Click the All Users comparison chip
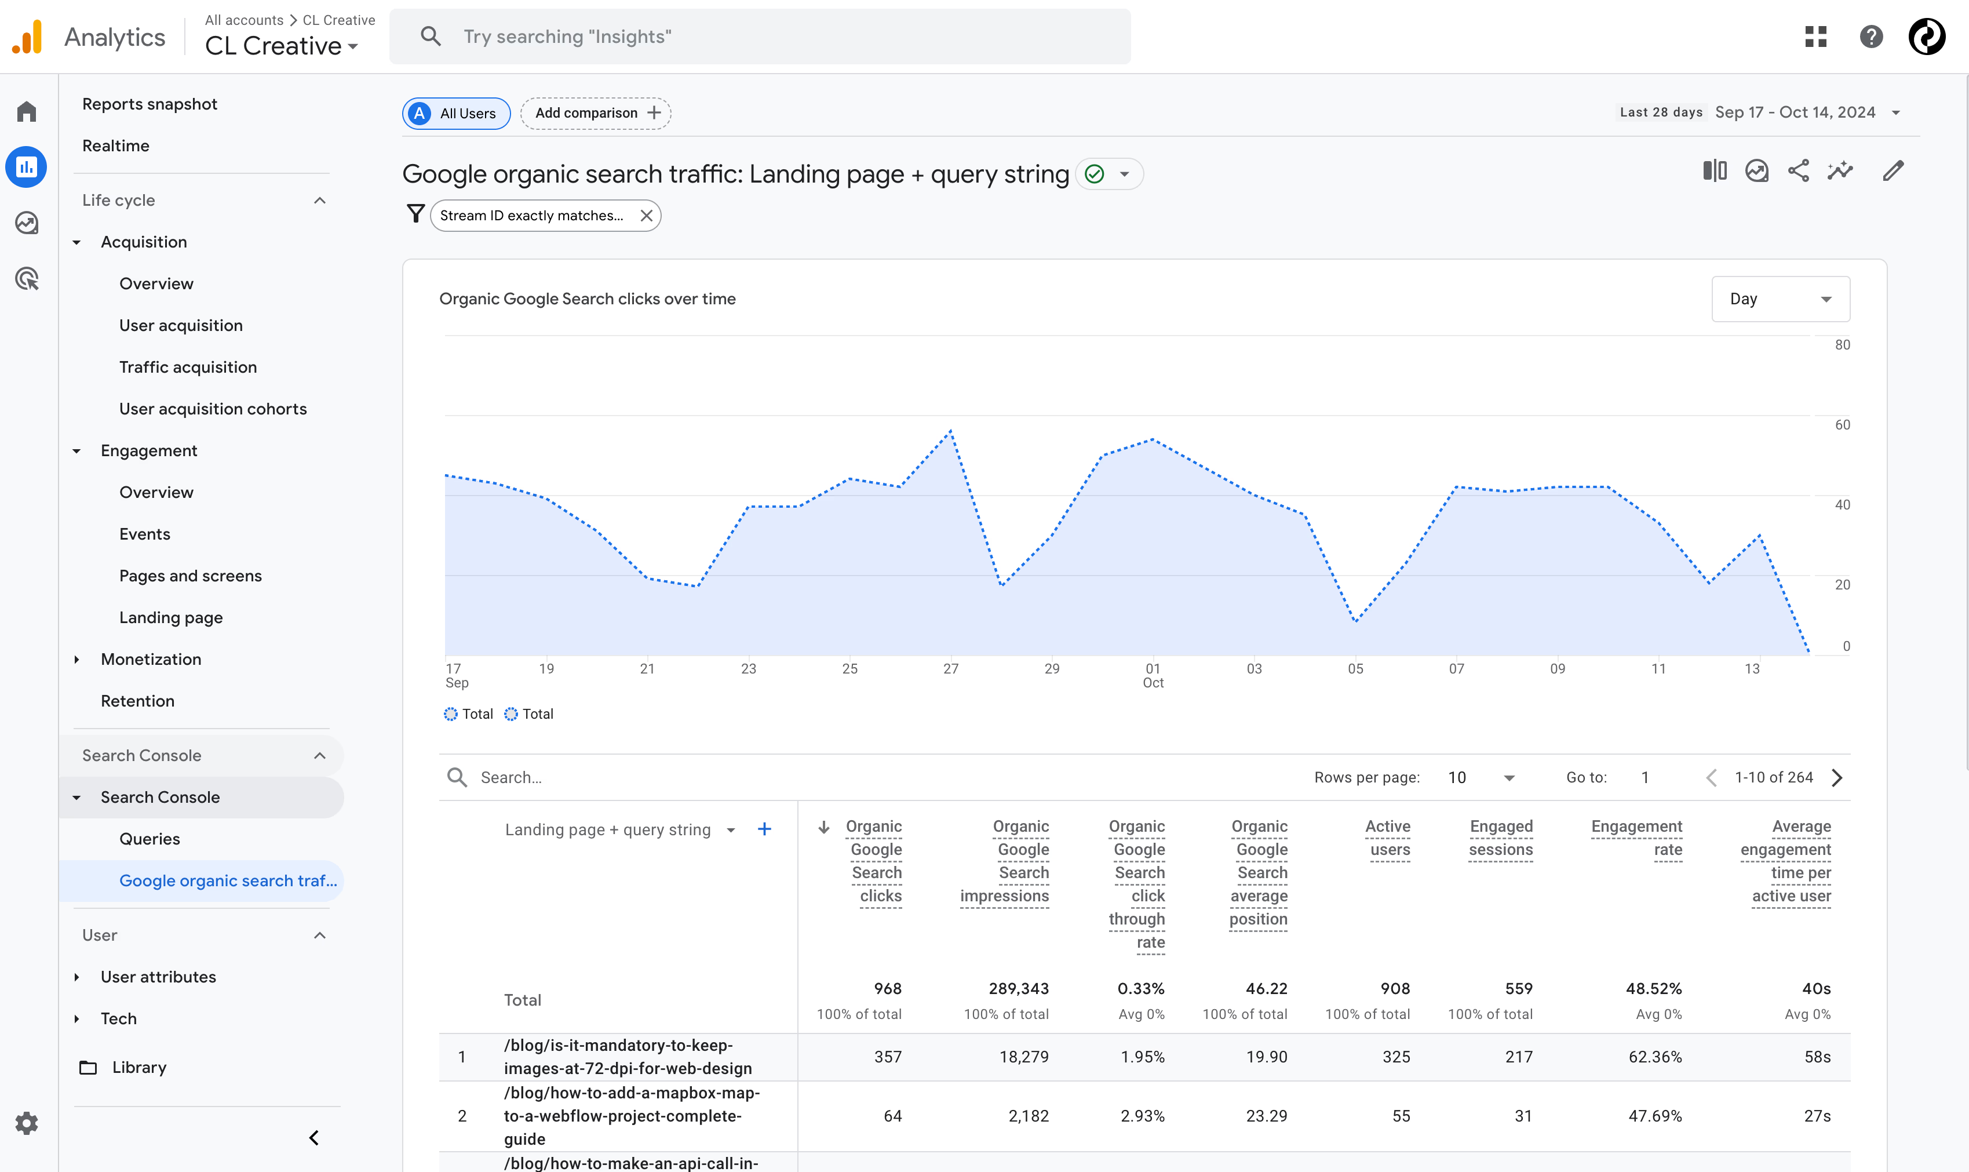Screen dimensions: 1969x1172 coord(457,113)
